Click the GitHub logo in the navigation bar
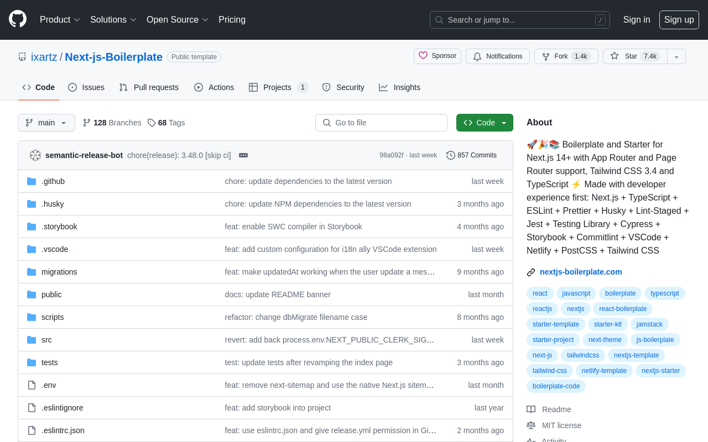The image size is (708, 442). coord(18,19)
